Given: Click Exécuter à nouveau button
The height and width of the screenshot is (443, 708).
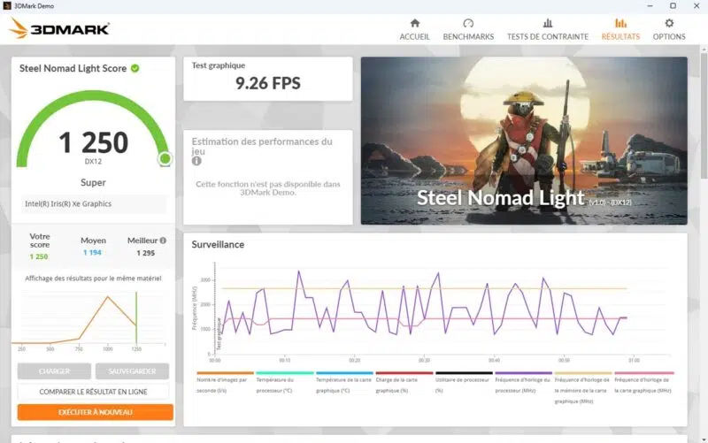Looking at the screenshot, I should 96,412.
